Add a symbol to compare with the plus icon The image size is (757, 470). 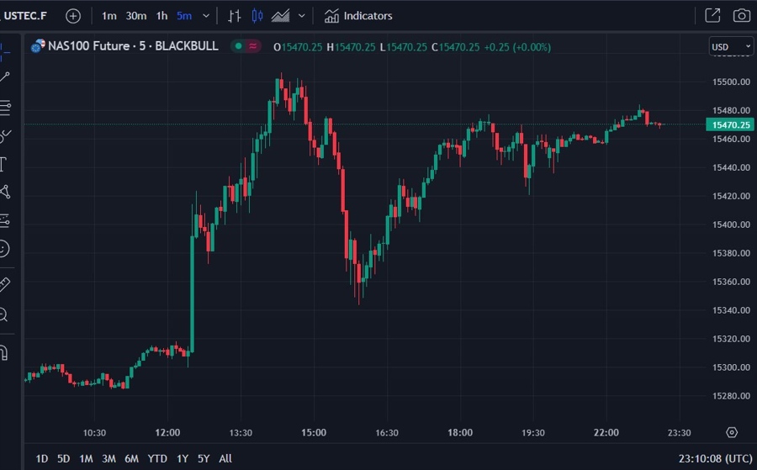(x=73, y=16)
